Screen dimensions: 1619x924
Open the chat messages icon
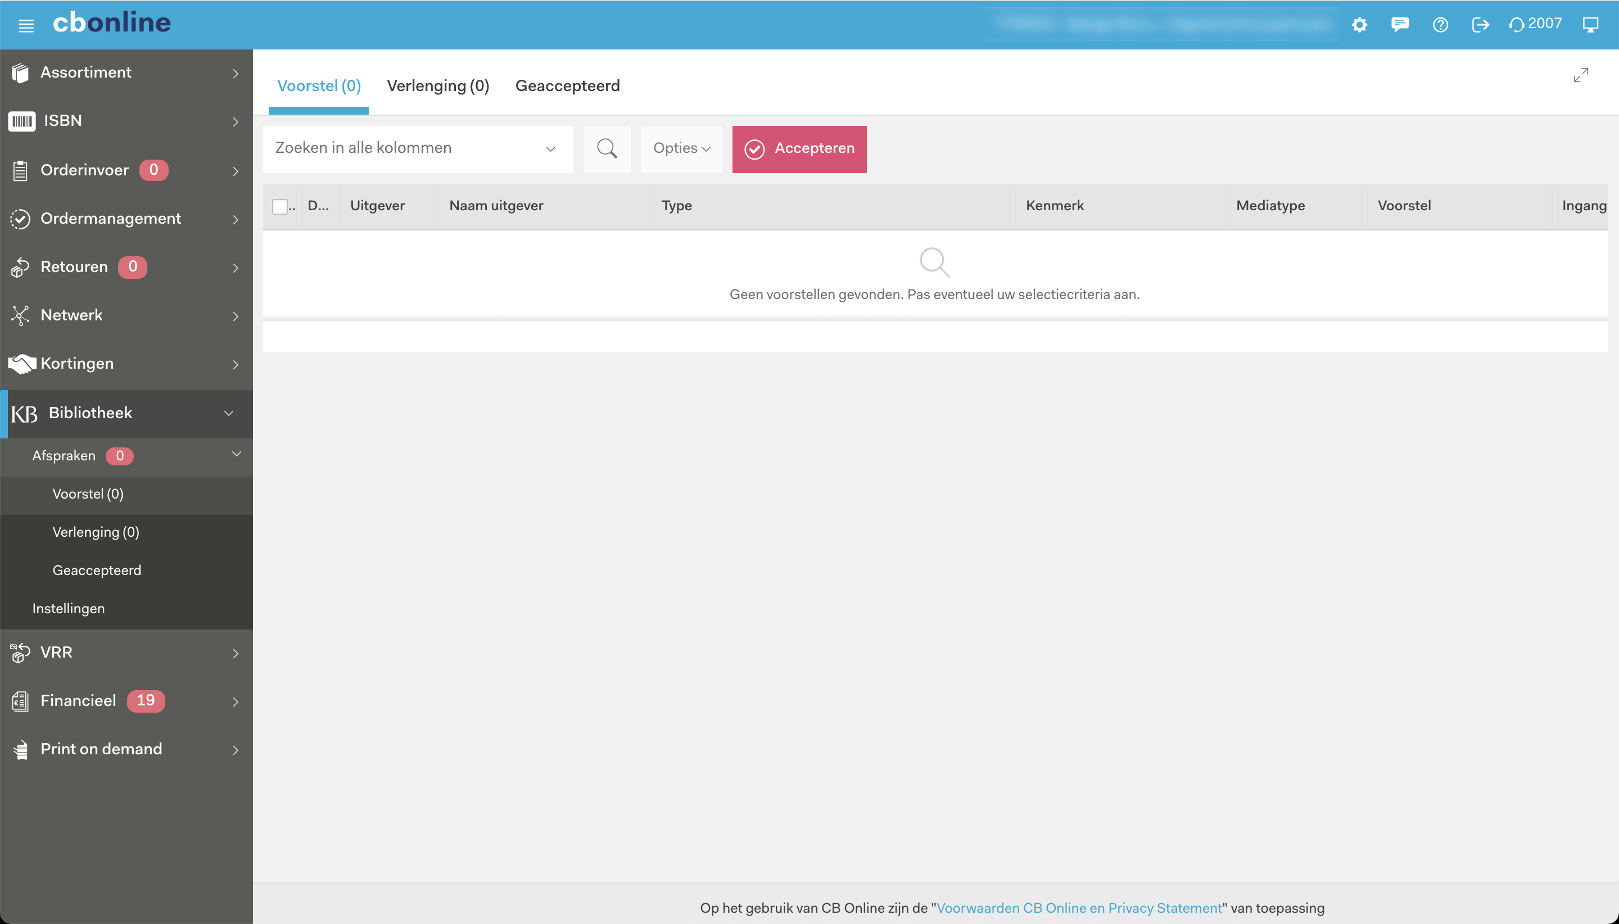point(1400,25)
